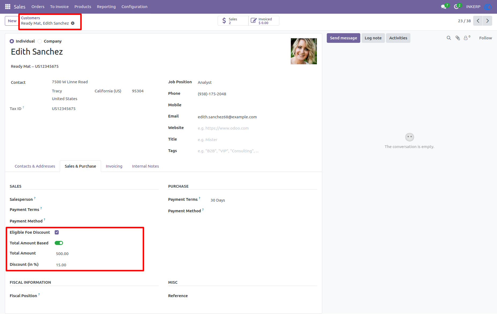The image size is (497, 314).
Task: Click the Activities button
Action: pyautogui.click(x=398, y=38)
